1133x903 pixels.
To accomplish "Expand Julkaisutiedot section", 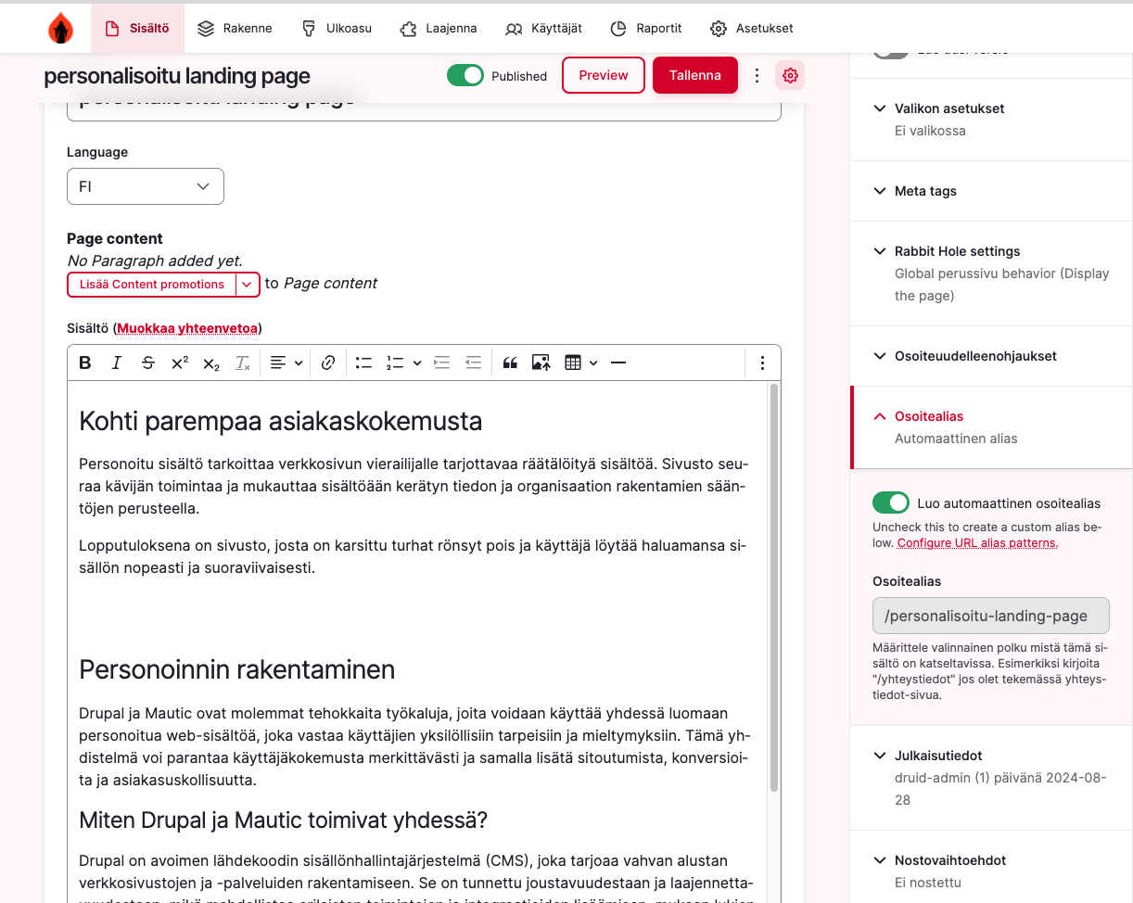I will tap(991, 777).
